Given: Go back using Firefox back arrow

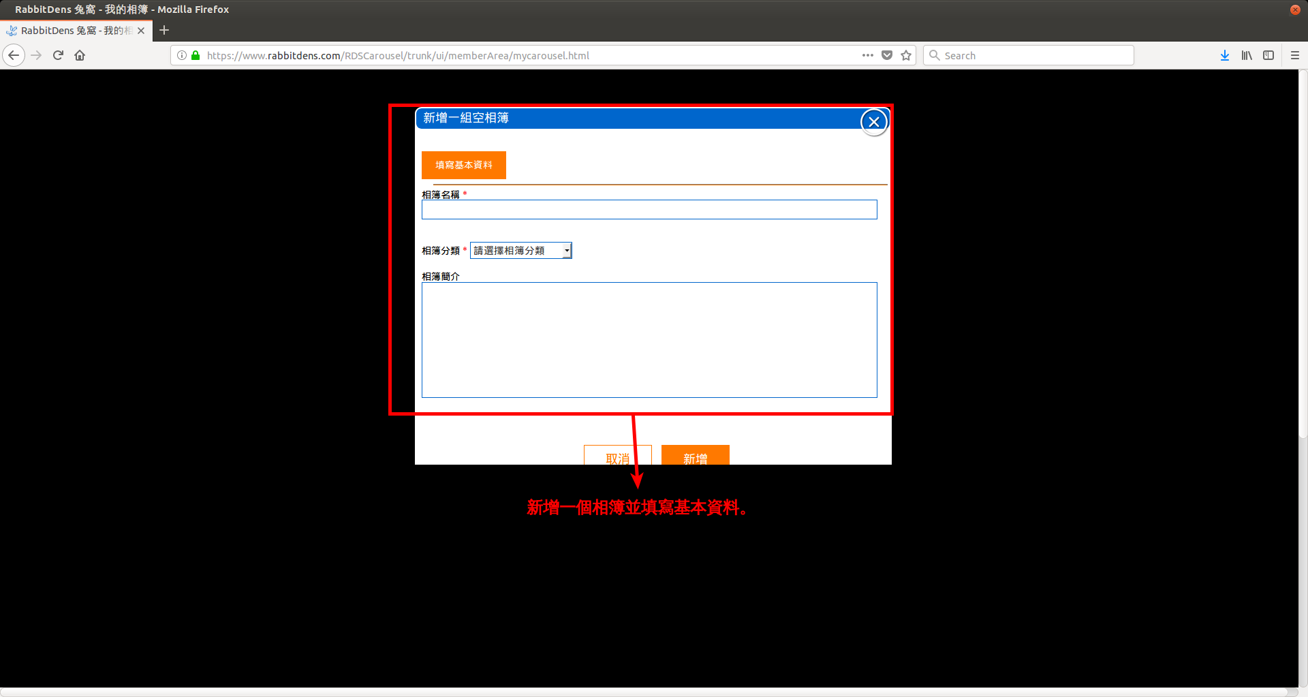Looking at the screenshot, I should click(14, 55).
